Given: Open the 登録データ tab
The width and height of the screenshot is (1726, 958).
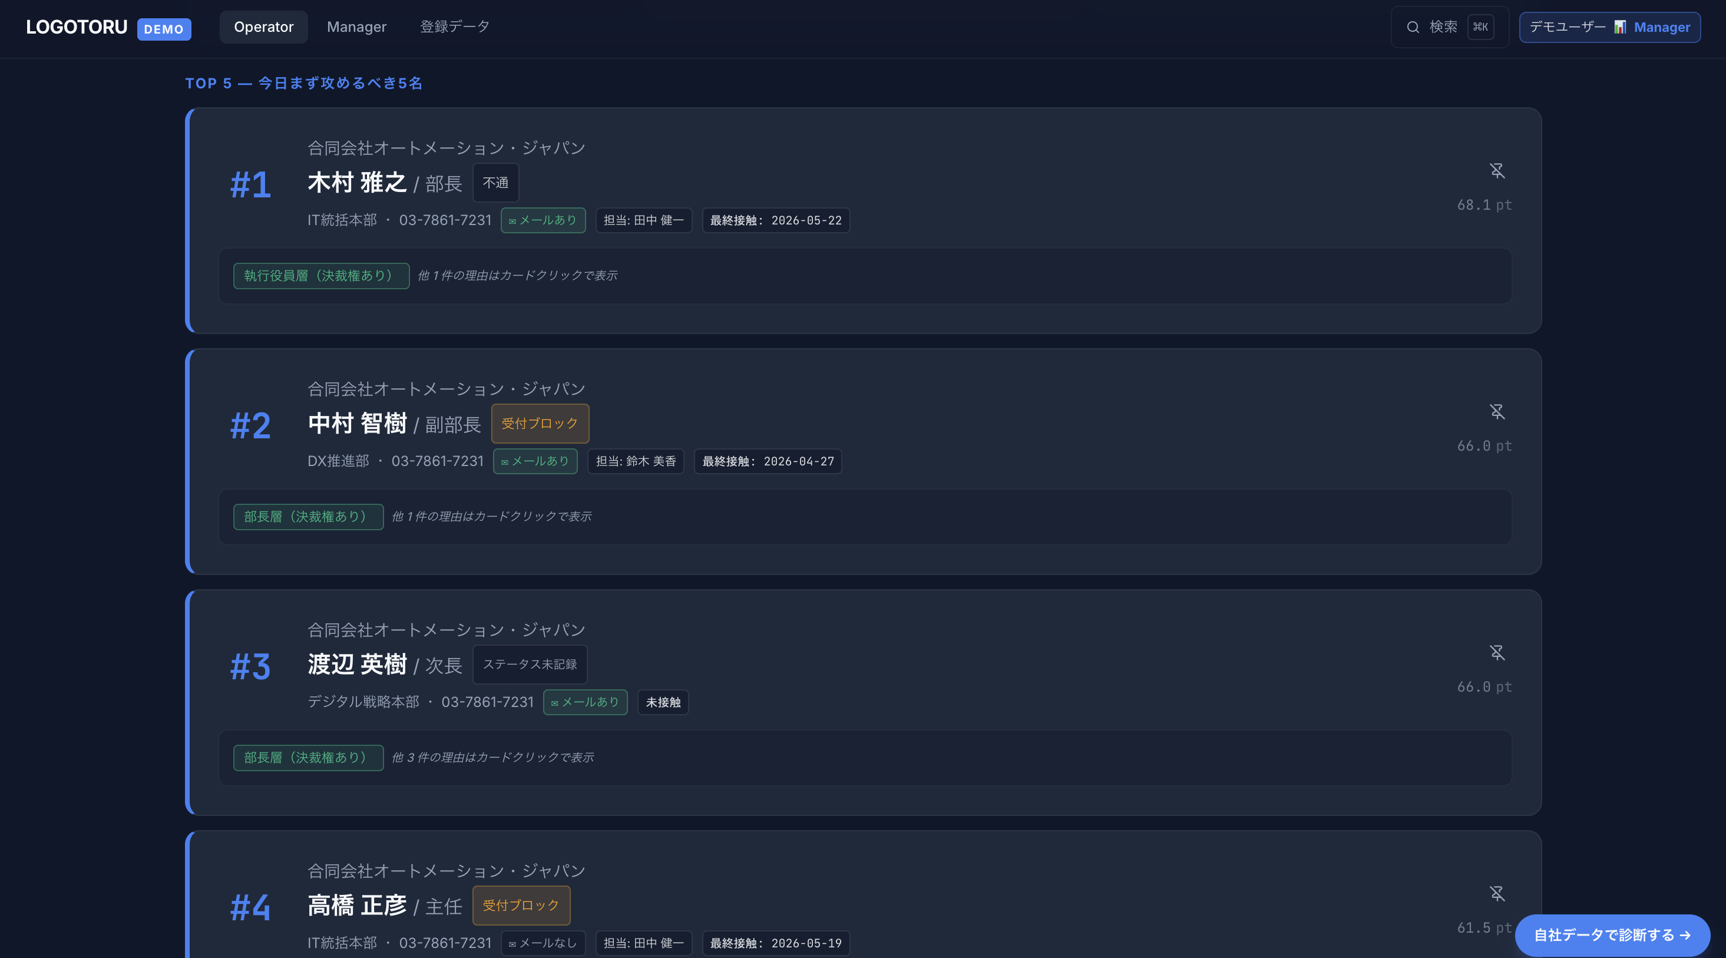Looking at the screenshot, I should [x=454, y=27].
